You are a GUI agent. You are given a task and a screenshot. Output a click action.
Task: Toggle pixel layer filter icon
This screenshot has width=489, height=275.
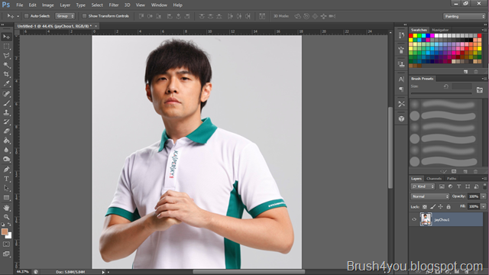(442, 186)
